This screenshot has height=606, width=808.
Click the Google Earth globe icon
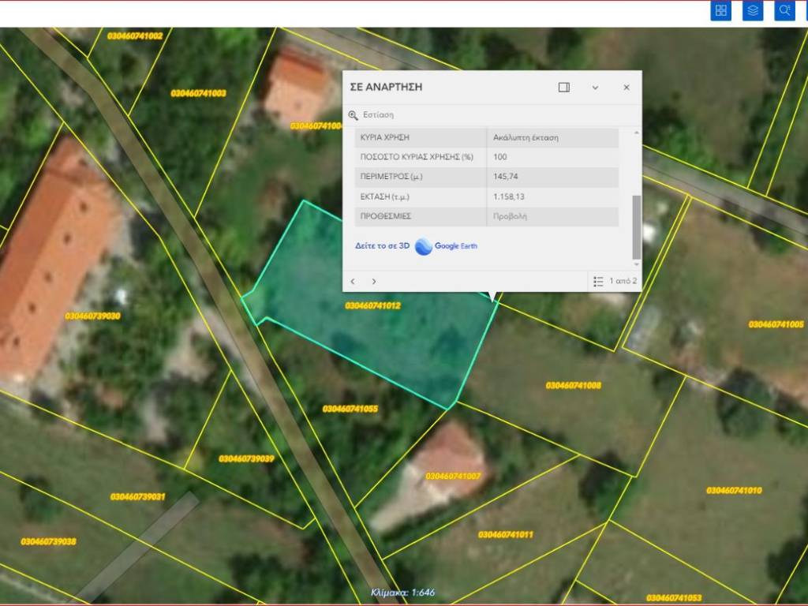[x=424, y=246]
